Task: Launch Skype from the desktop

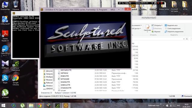Action: 5,79
